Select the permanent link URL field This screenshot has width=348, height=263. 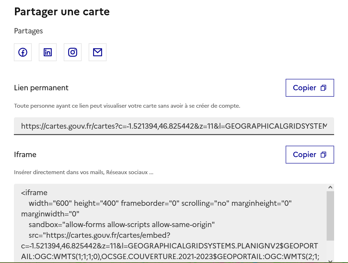tap(174, 126)
